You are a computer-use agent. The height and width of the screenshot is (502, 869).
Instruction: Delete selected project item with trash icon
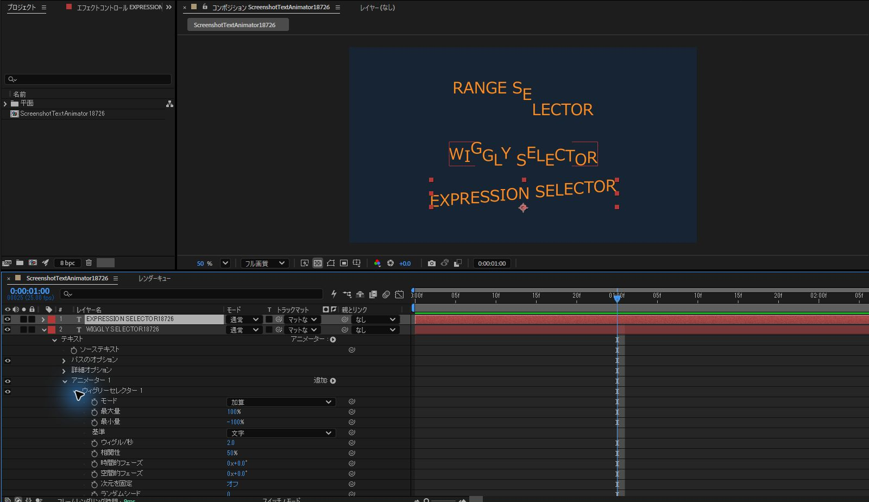pyautogui.click(x=89, y=263)
